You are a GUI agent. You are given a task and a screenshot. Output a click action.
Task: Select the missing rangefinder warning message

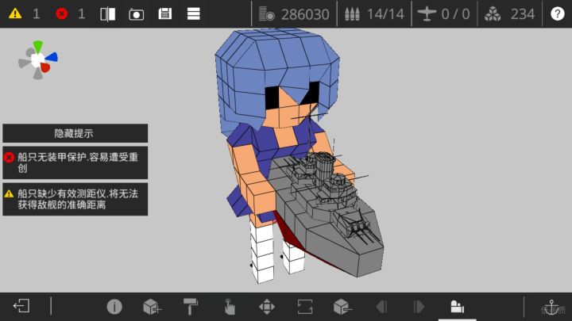pyautogui.click(x=75, y=199)
